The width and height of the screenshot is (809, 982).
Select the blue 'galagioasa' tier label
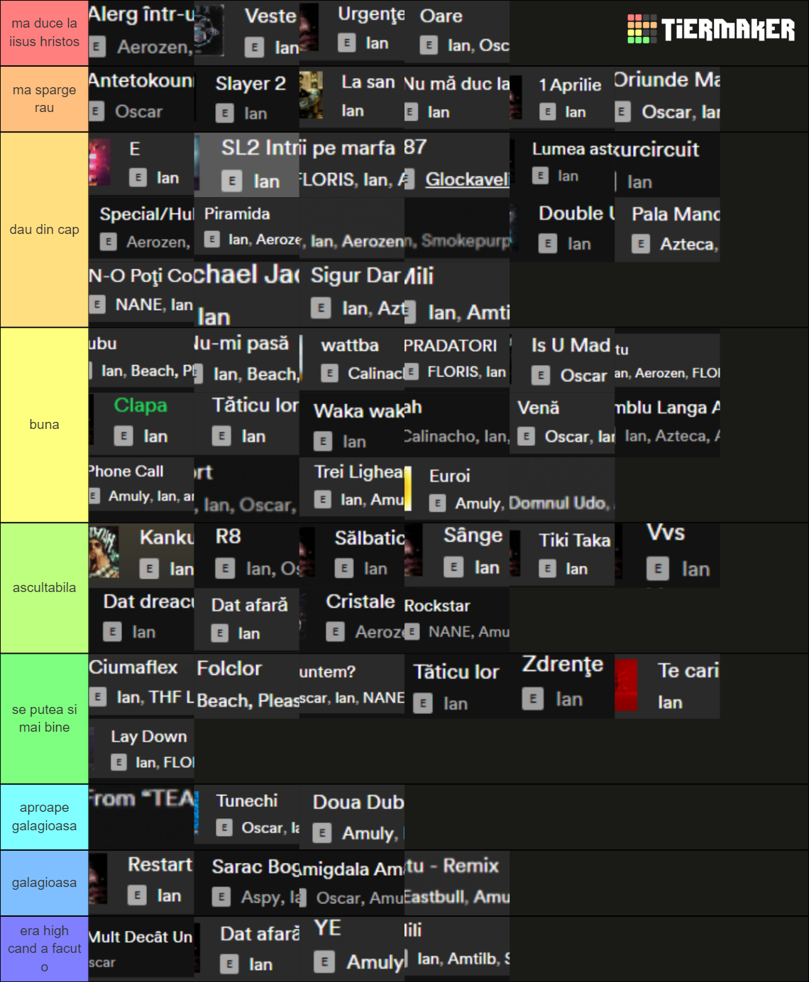pos(44,883)
